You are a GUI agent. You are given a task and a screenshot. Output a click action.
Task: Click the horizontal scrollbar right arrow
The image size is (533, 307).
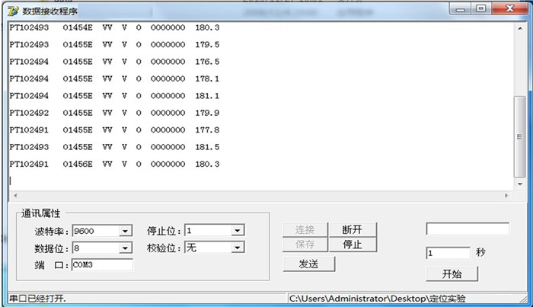(x=507, y=196)
